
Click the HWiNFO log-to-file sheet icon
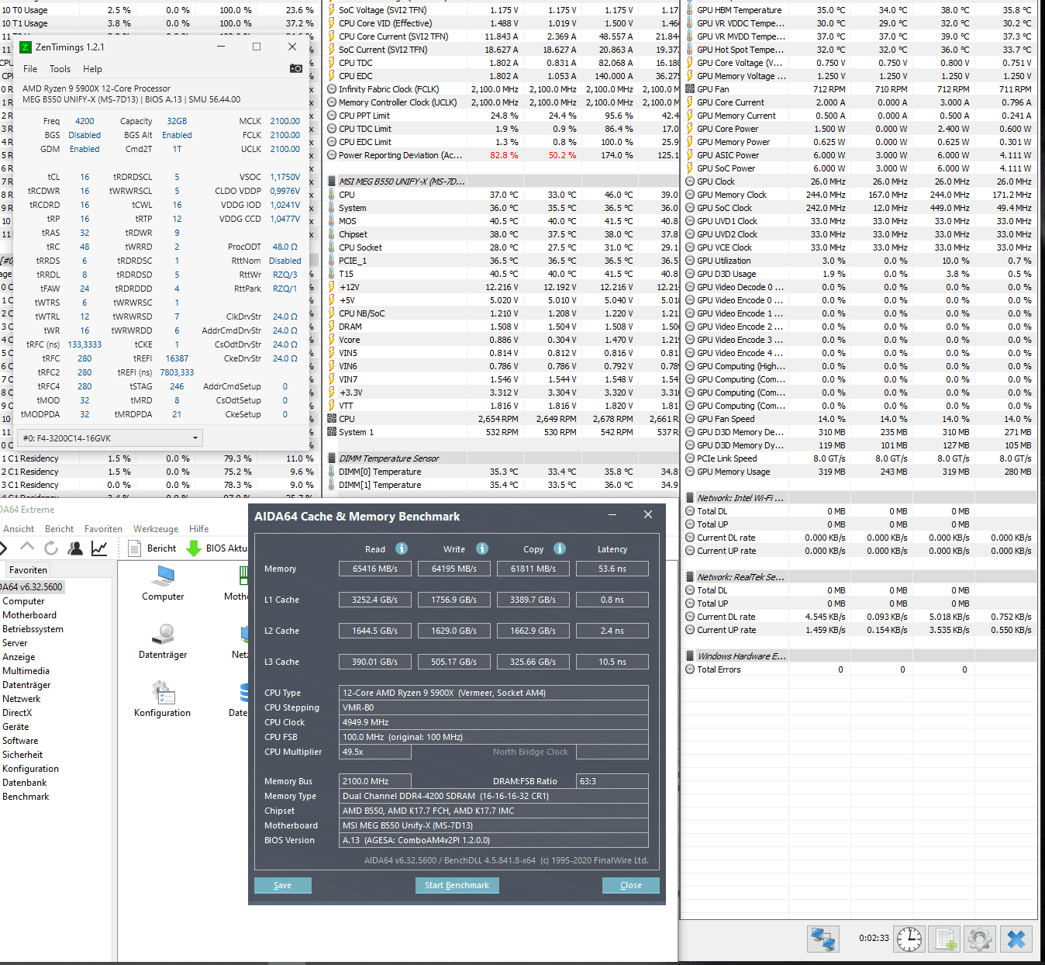945,939
